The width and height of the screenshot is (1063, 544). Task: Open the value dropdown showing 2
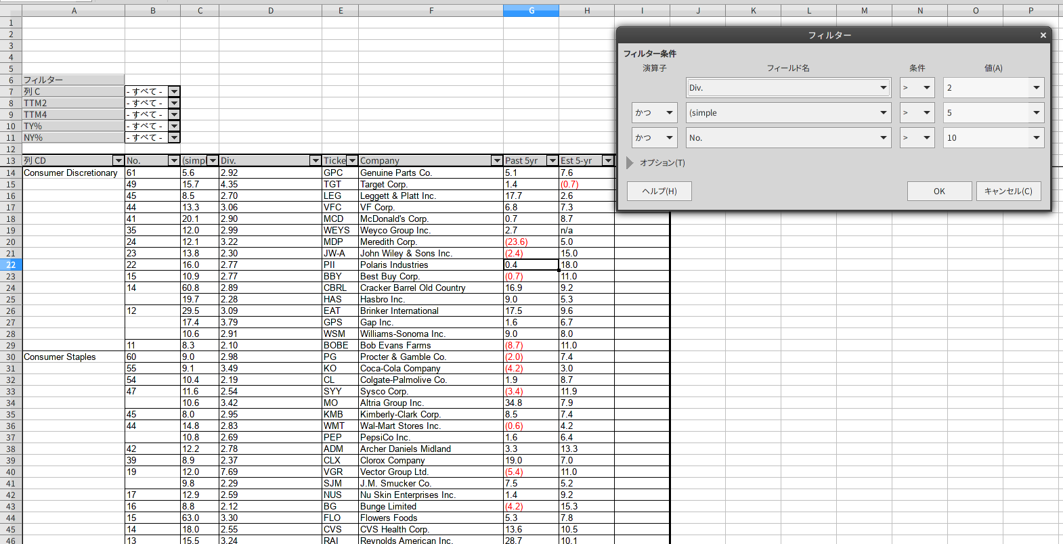click(x=1036, y=88)
